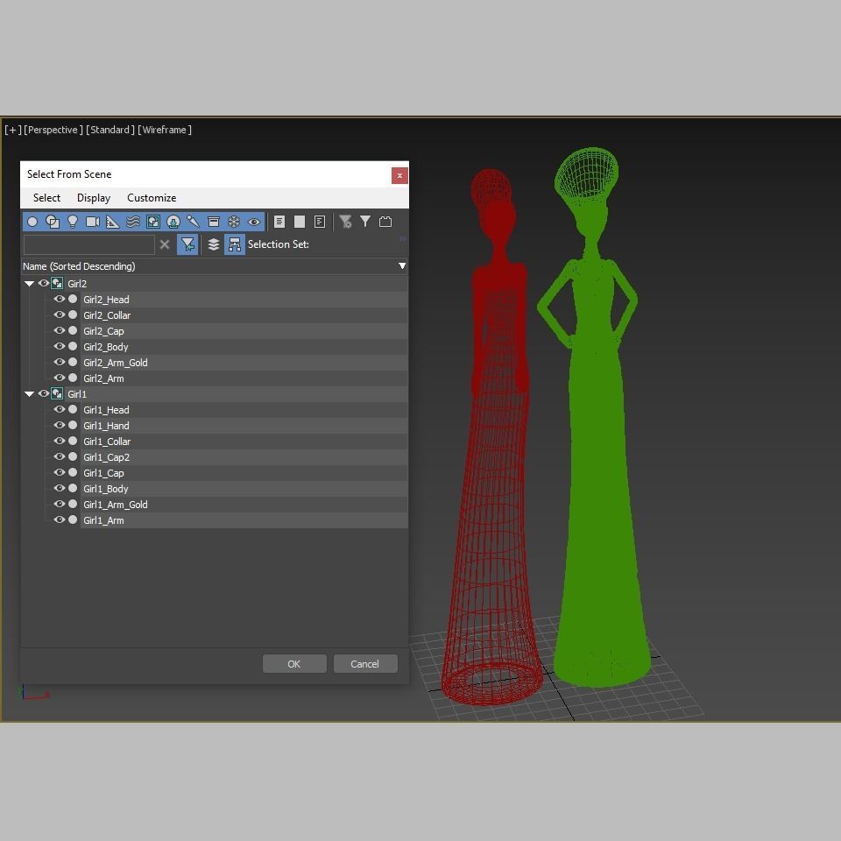This screenshot has width=841, height=841.
Task: Toggle visibility of Girl1_Hand
Action: coord(59,426)
